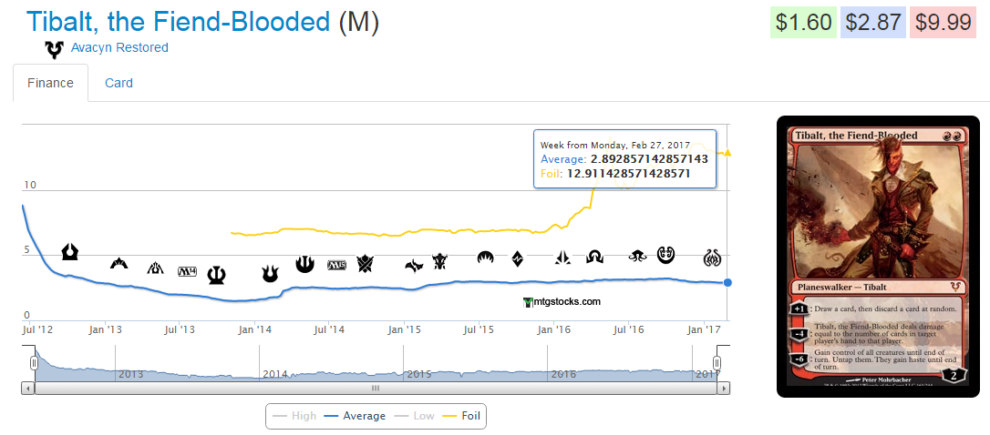Click the 2013 label in the navigator
Viewport: 990px width, 435px height.
[131, 374]
